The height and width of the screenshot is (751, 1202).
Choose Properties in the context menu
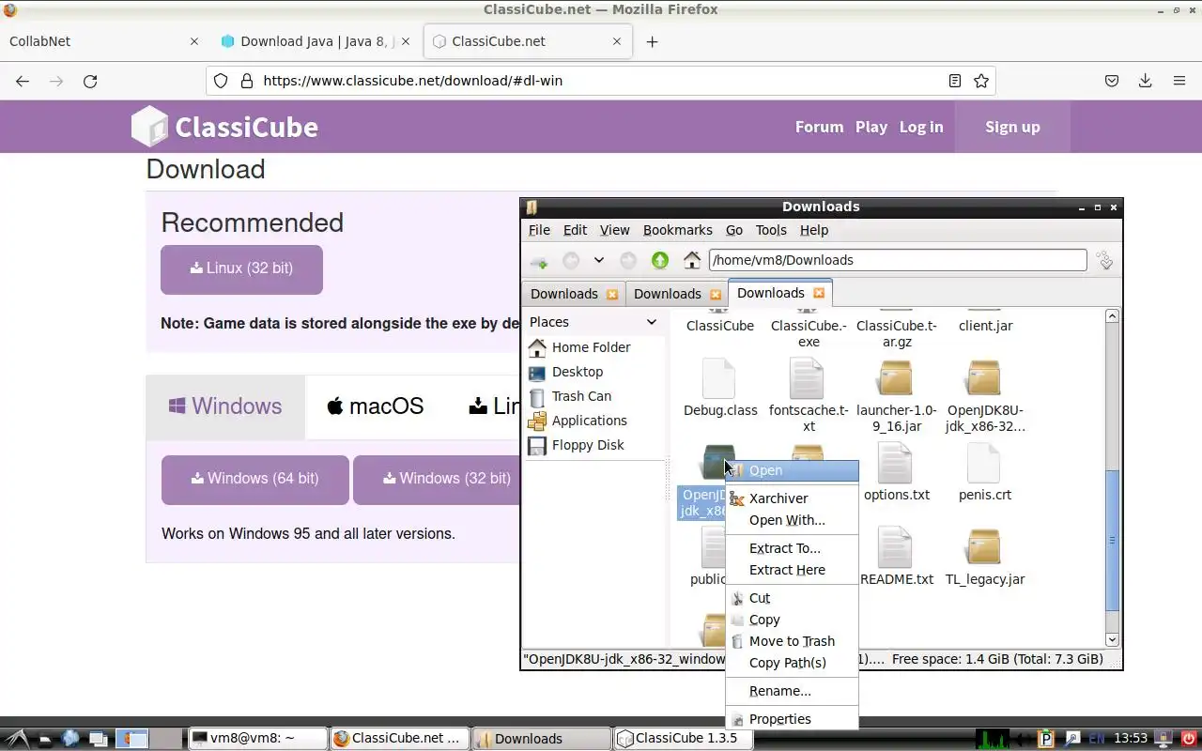[793, 719]
